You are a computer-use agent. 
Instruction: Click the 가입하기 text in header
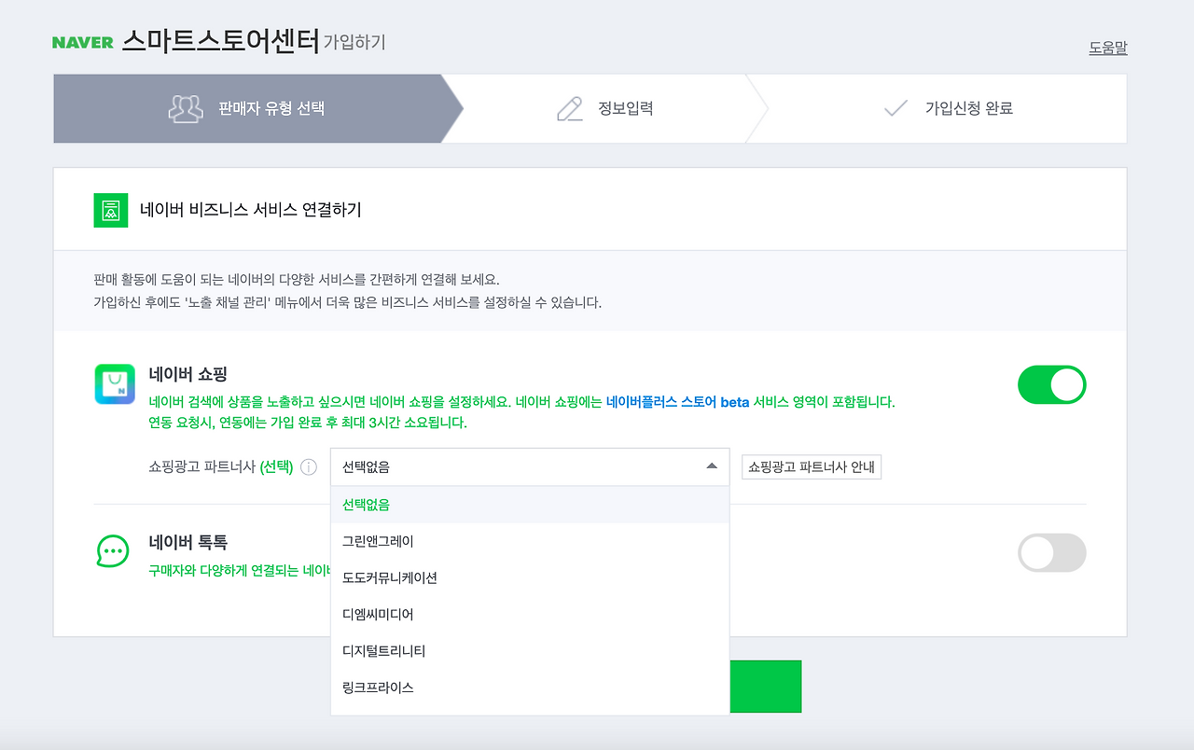[354, 43]
